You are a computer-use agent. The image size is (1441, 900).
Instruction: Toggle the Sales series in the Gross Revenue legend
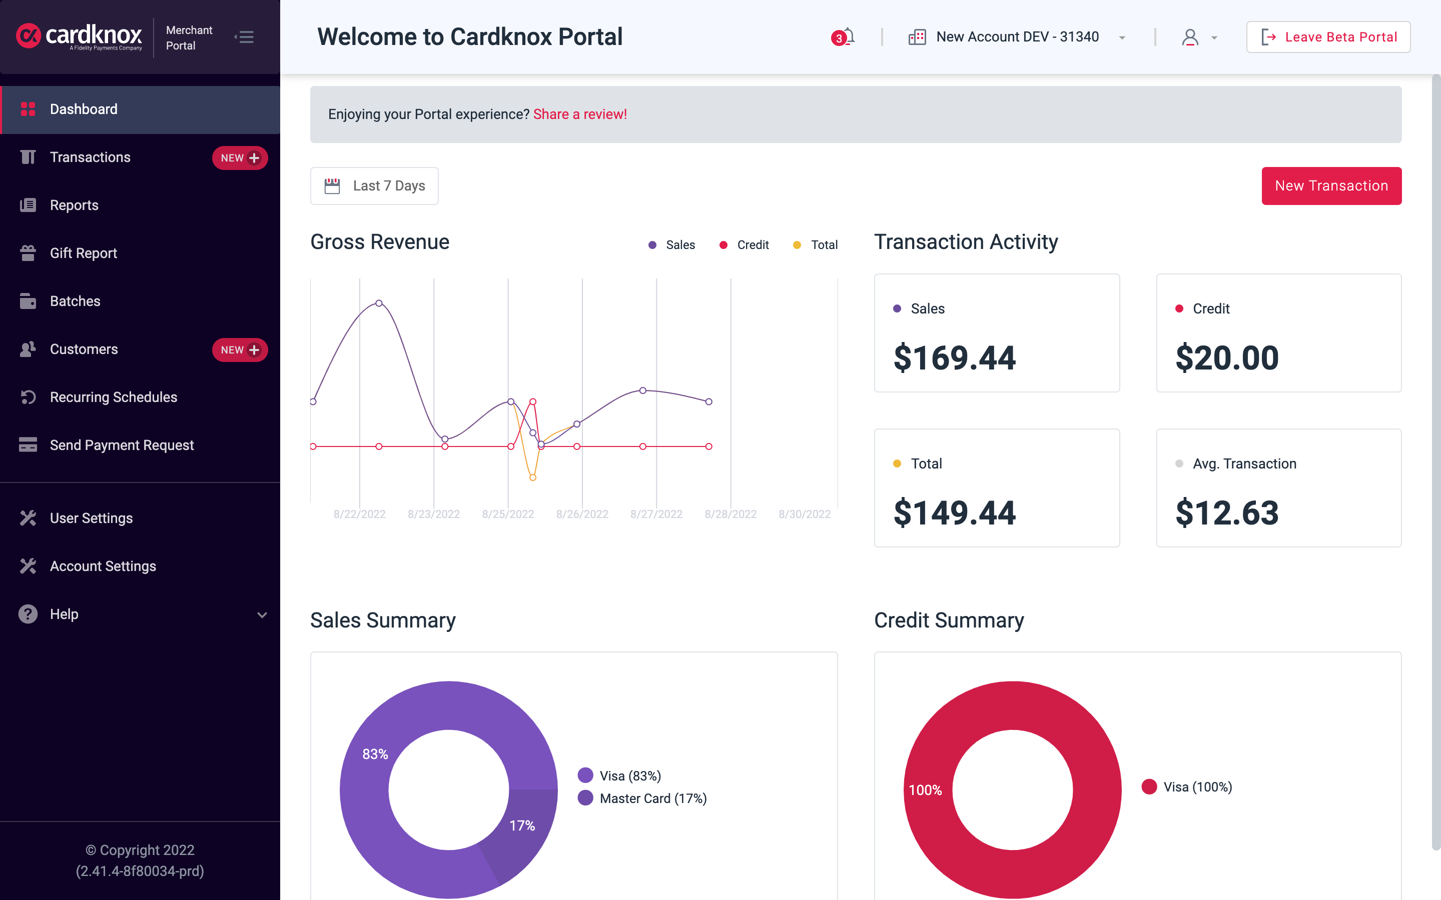pyautogui.click(x=671, y=244)
